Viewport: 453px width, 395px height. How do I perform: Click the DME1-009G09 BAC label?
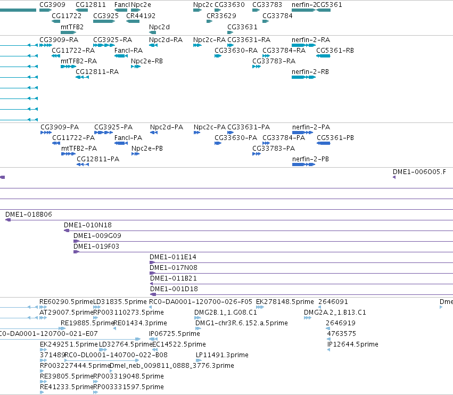click(97, 236)
